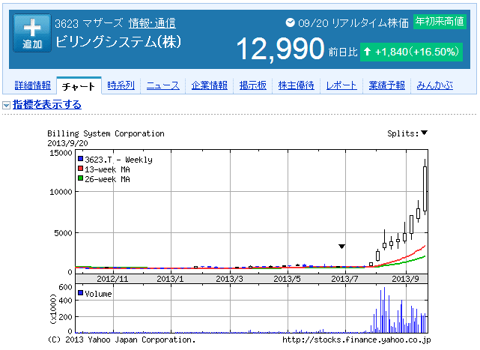Viewport: 480px width, 350px height.
Task: Click the 2013/3 date axis label
Action: [x=229, y=279]
